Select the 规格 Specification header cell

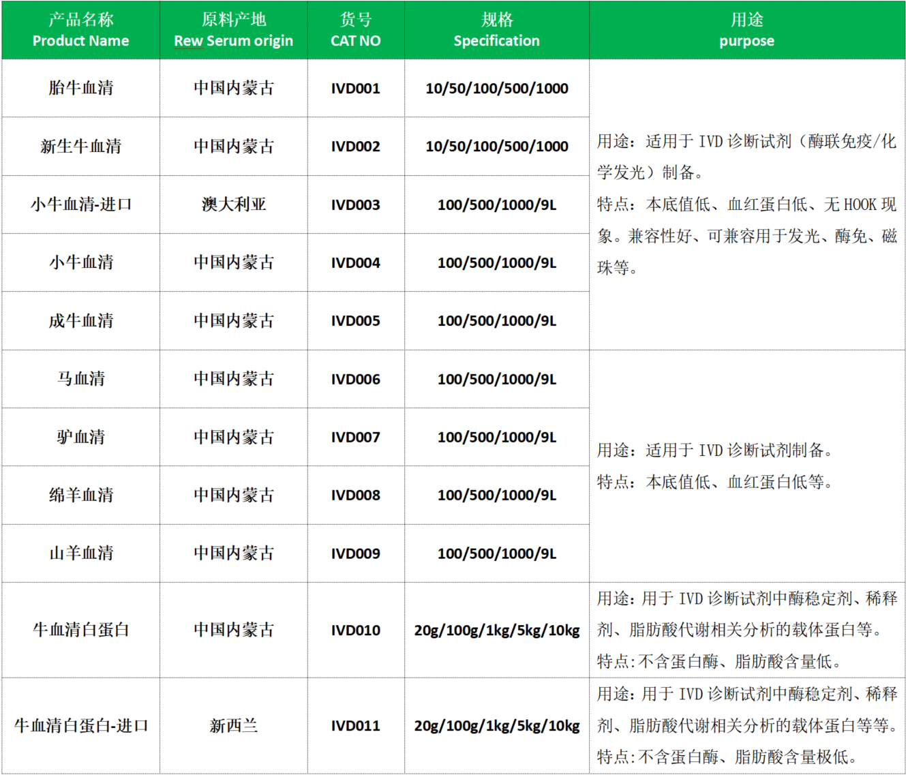(x=496, y=30)
